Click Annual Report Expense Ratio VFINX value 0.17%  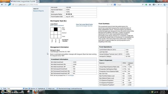click(124, 67)
